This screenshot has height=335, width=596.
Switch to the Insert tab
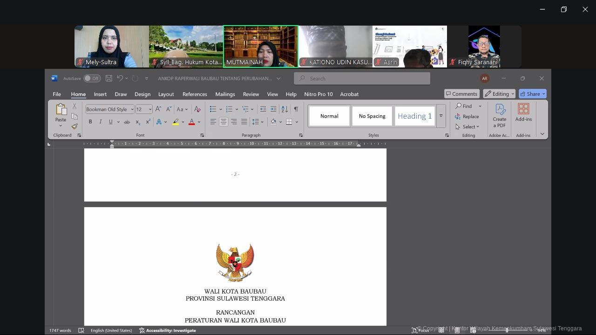[x=100, y=94]
